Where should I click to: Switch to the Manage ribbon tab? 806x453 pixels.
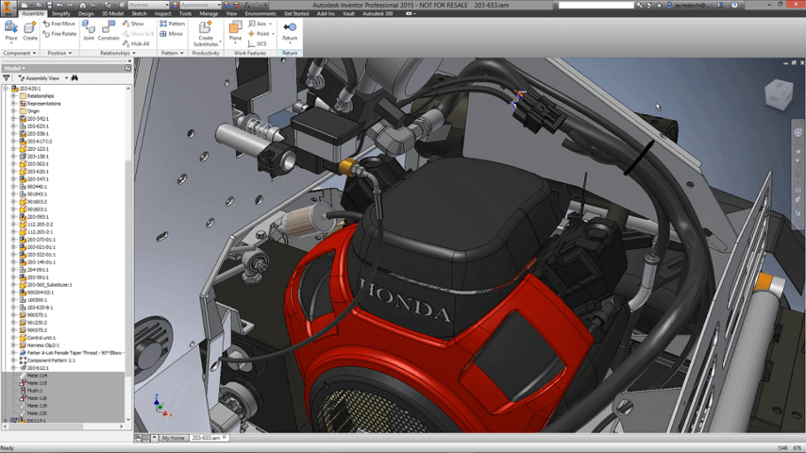(x=209, y=14)
